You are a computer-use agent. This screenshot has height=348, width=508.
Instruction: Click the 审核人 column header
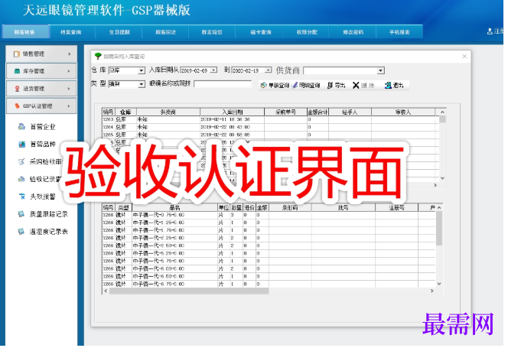[403, 112]
